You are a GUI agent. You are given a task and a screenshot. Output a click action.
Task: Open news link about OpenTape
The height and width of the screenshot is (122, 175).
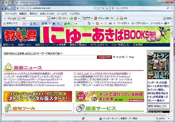(33, 79)
